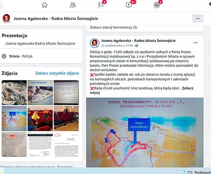Click the 'Prezentacja' section heading
This screenshot has width=211, height=174.
pos(14,36)
